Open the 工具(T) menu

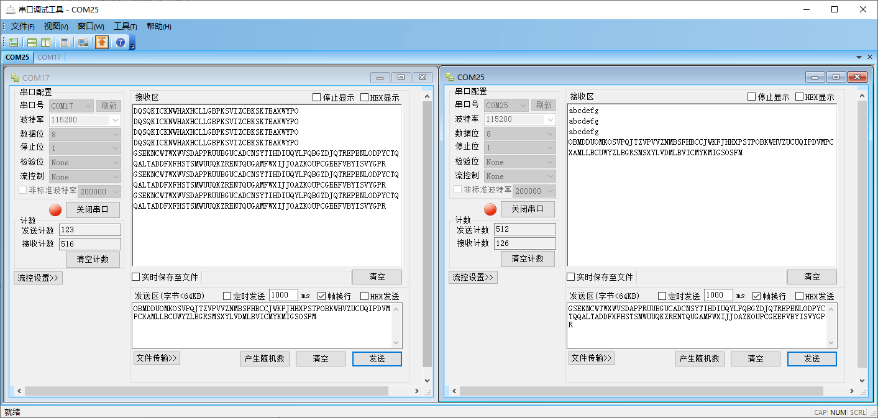tap(125, 26)
